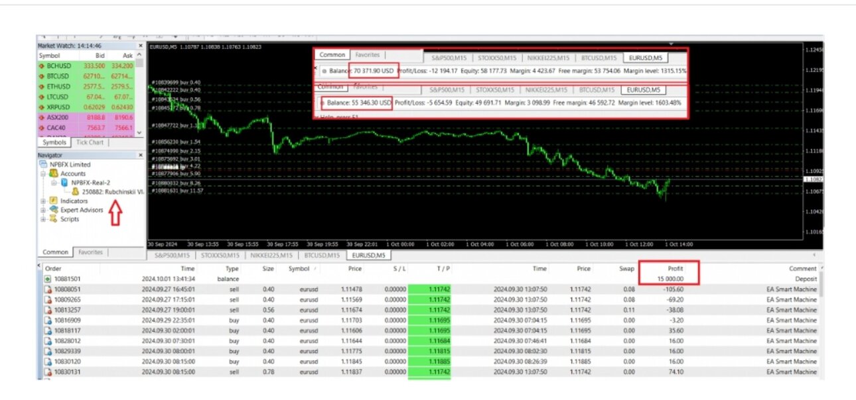Click the sell icon of order 10808051
This screenshot has width=856, height=400.
click(x=47, y=288)
